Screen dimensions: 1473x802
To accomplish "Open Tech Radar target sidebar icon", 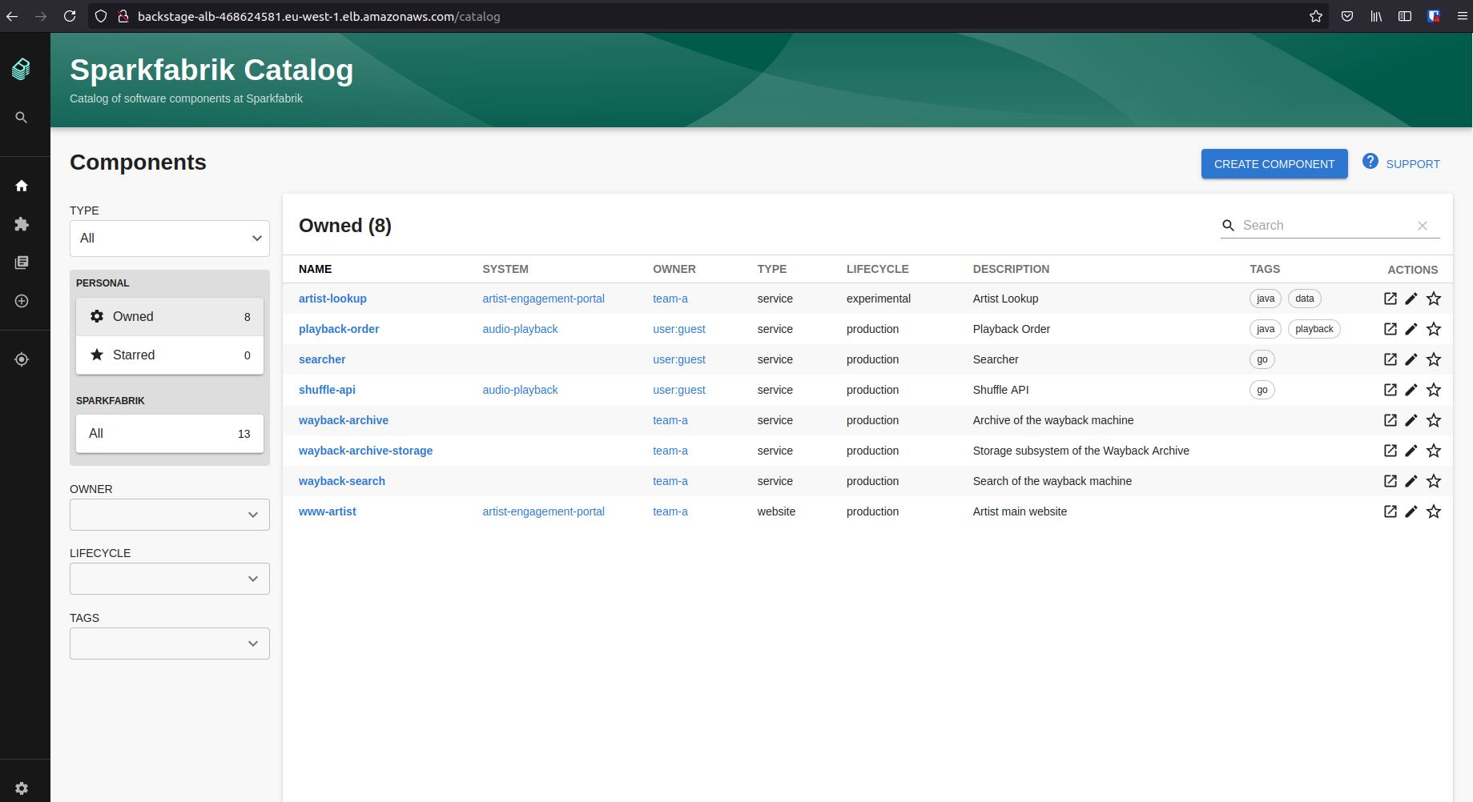I will [22, 359].
